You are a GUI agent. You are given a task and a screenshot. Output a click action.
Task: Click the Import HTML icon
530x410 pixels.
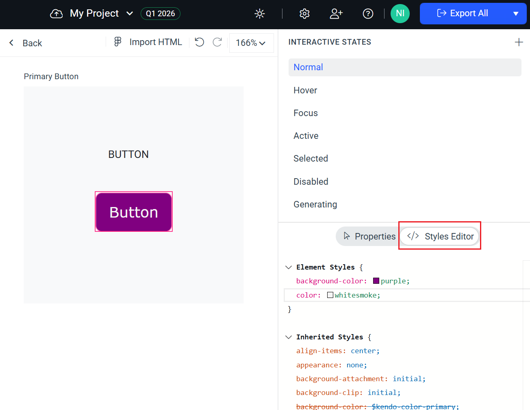tap(117, 42)
